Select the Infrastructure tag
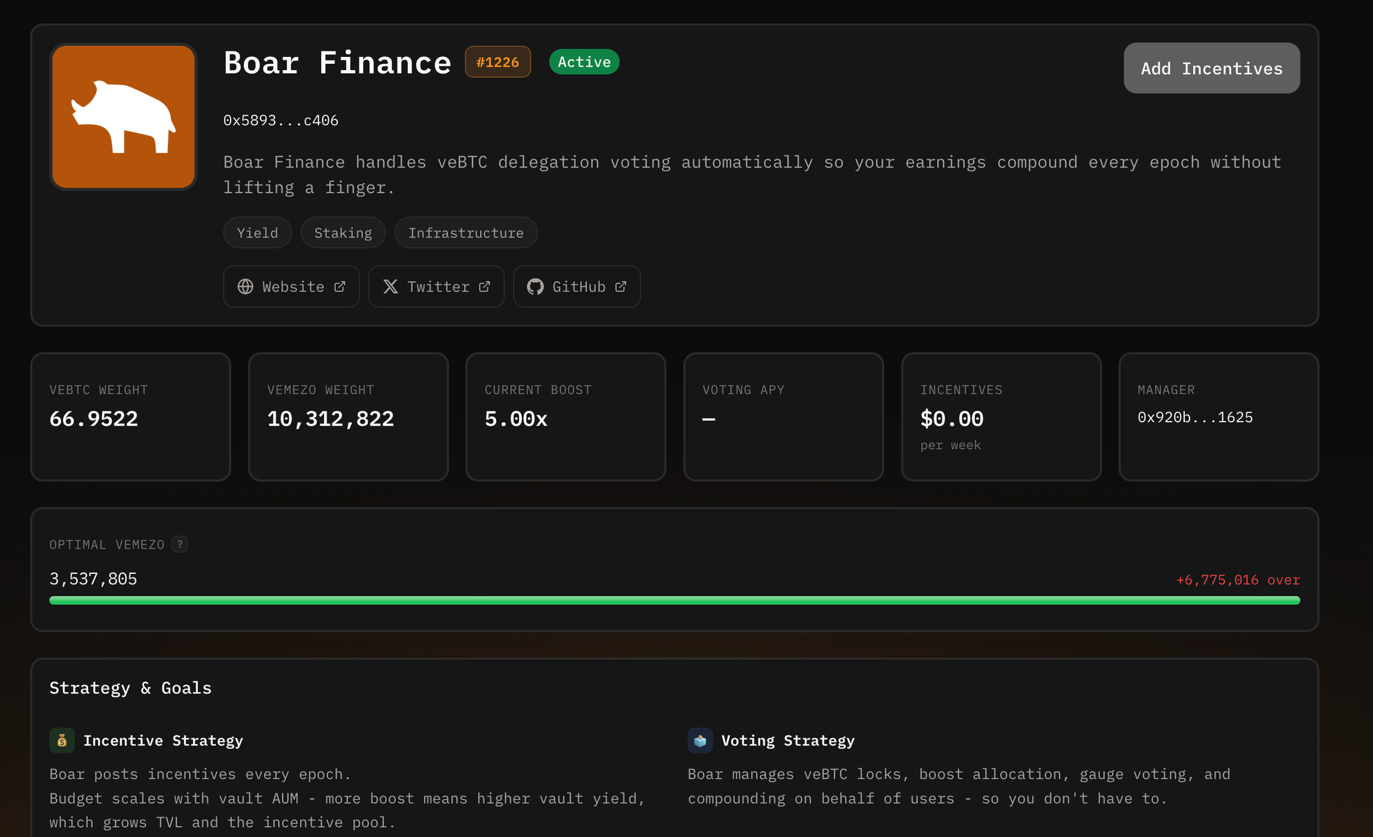This screenshot has height=837, width=1373. pyautogui.click(x=465, y=233)
